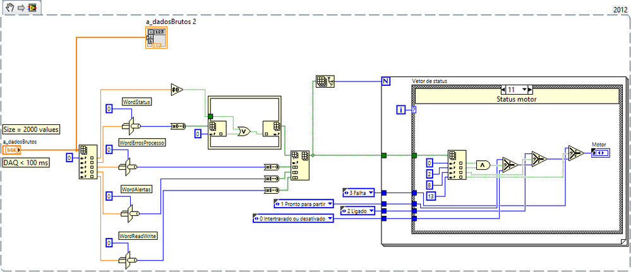Select the a_dadosBrutos 2 array indicator
This screenshot has height=272, width=631.
pos(156,38)
